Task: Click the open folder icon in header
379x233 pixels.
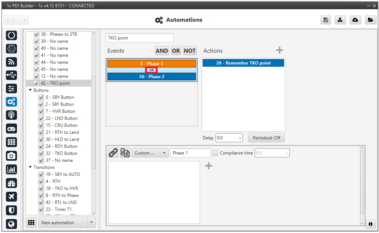Action: (x=370, y=20)
